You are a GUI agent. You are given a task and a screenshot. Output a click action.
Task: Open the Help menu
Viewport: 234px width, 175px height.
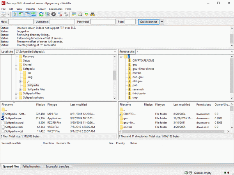click(68, 9)
